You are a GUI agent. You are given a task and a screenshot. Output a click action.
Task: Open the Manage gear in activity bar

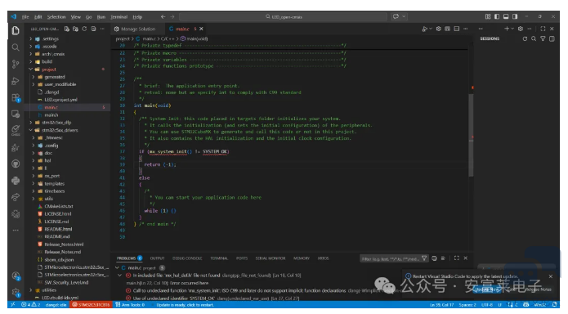16,292
